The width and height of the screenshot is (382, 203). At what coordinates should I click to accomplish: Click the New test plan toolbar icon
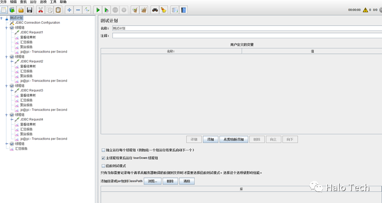[4, 10]
